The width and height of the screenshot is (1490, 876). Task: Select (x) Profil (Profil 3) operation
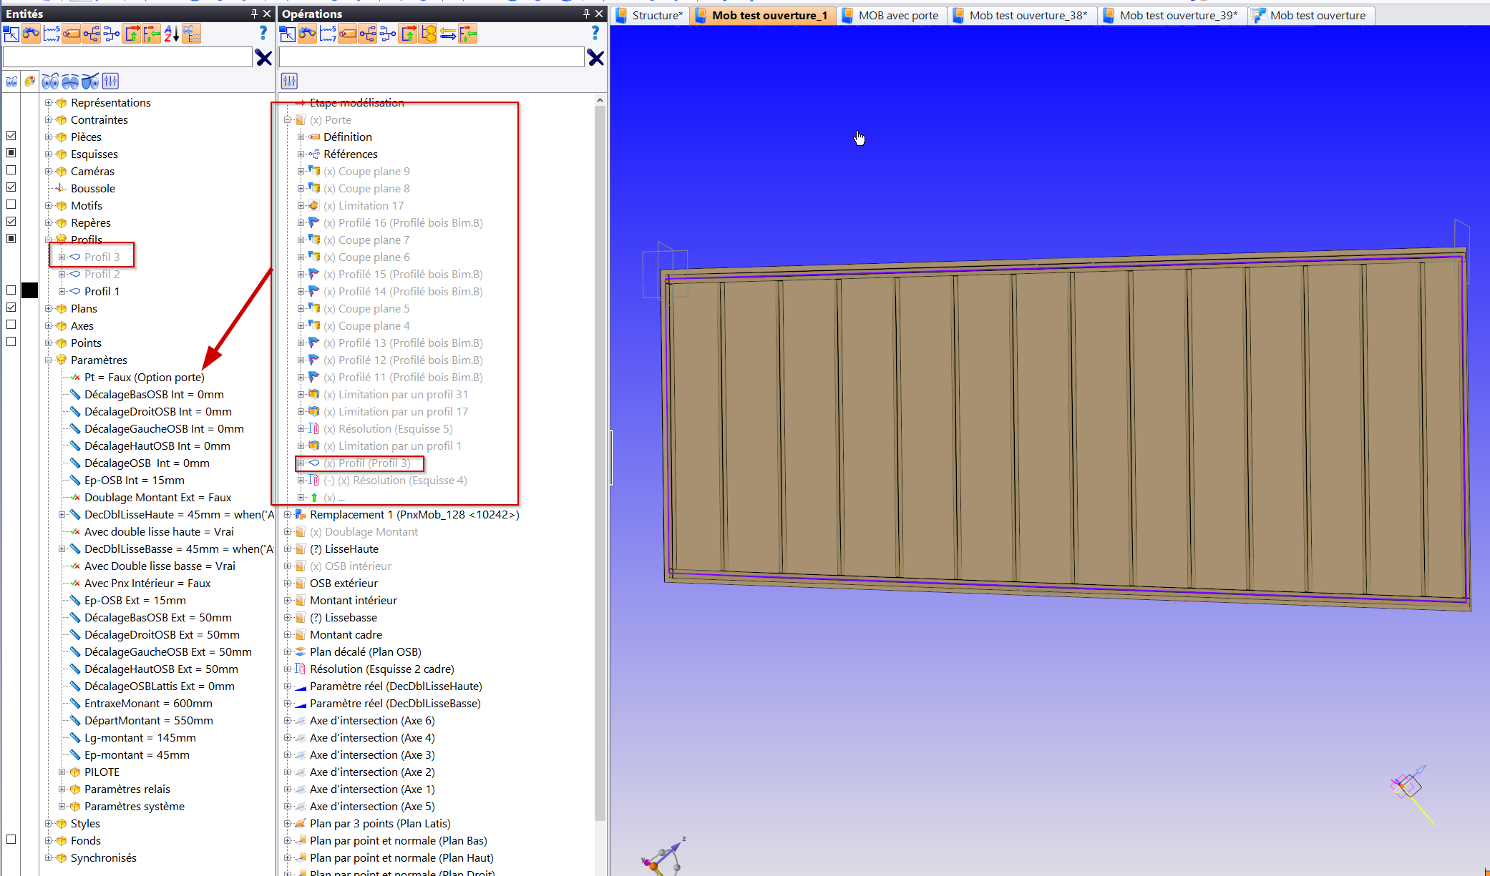[x=367, y=463]
